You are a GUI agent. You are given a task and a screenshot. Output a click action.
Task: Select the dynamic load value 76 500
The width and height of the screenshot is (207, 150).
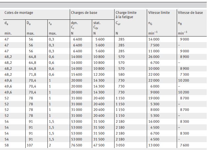(x=77, y=145)
